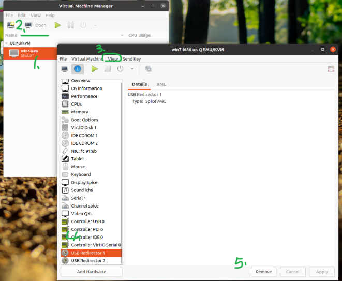The height and width of the screenshot is (281, 342).
Task: Select IDE CDROM 2
Action: tap(91, 143)
